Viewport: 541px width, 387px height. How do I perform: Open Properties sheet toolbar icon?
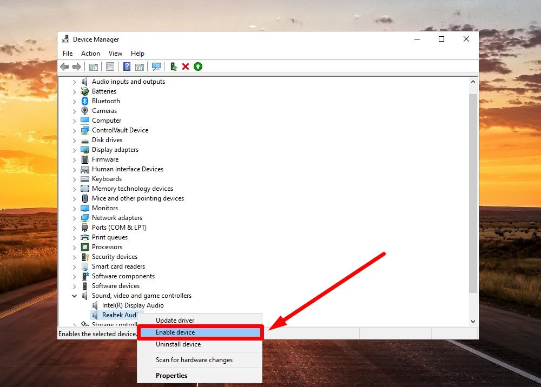[110, 66]
